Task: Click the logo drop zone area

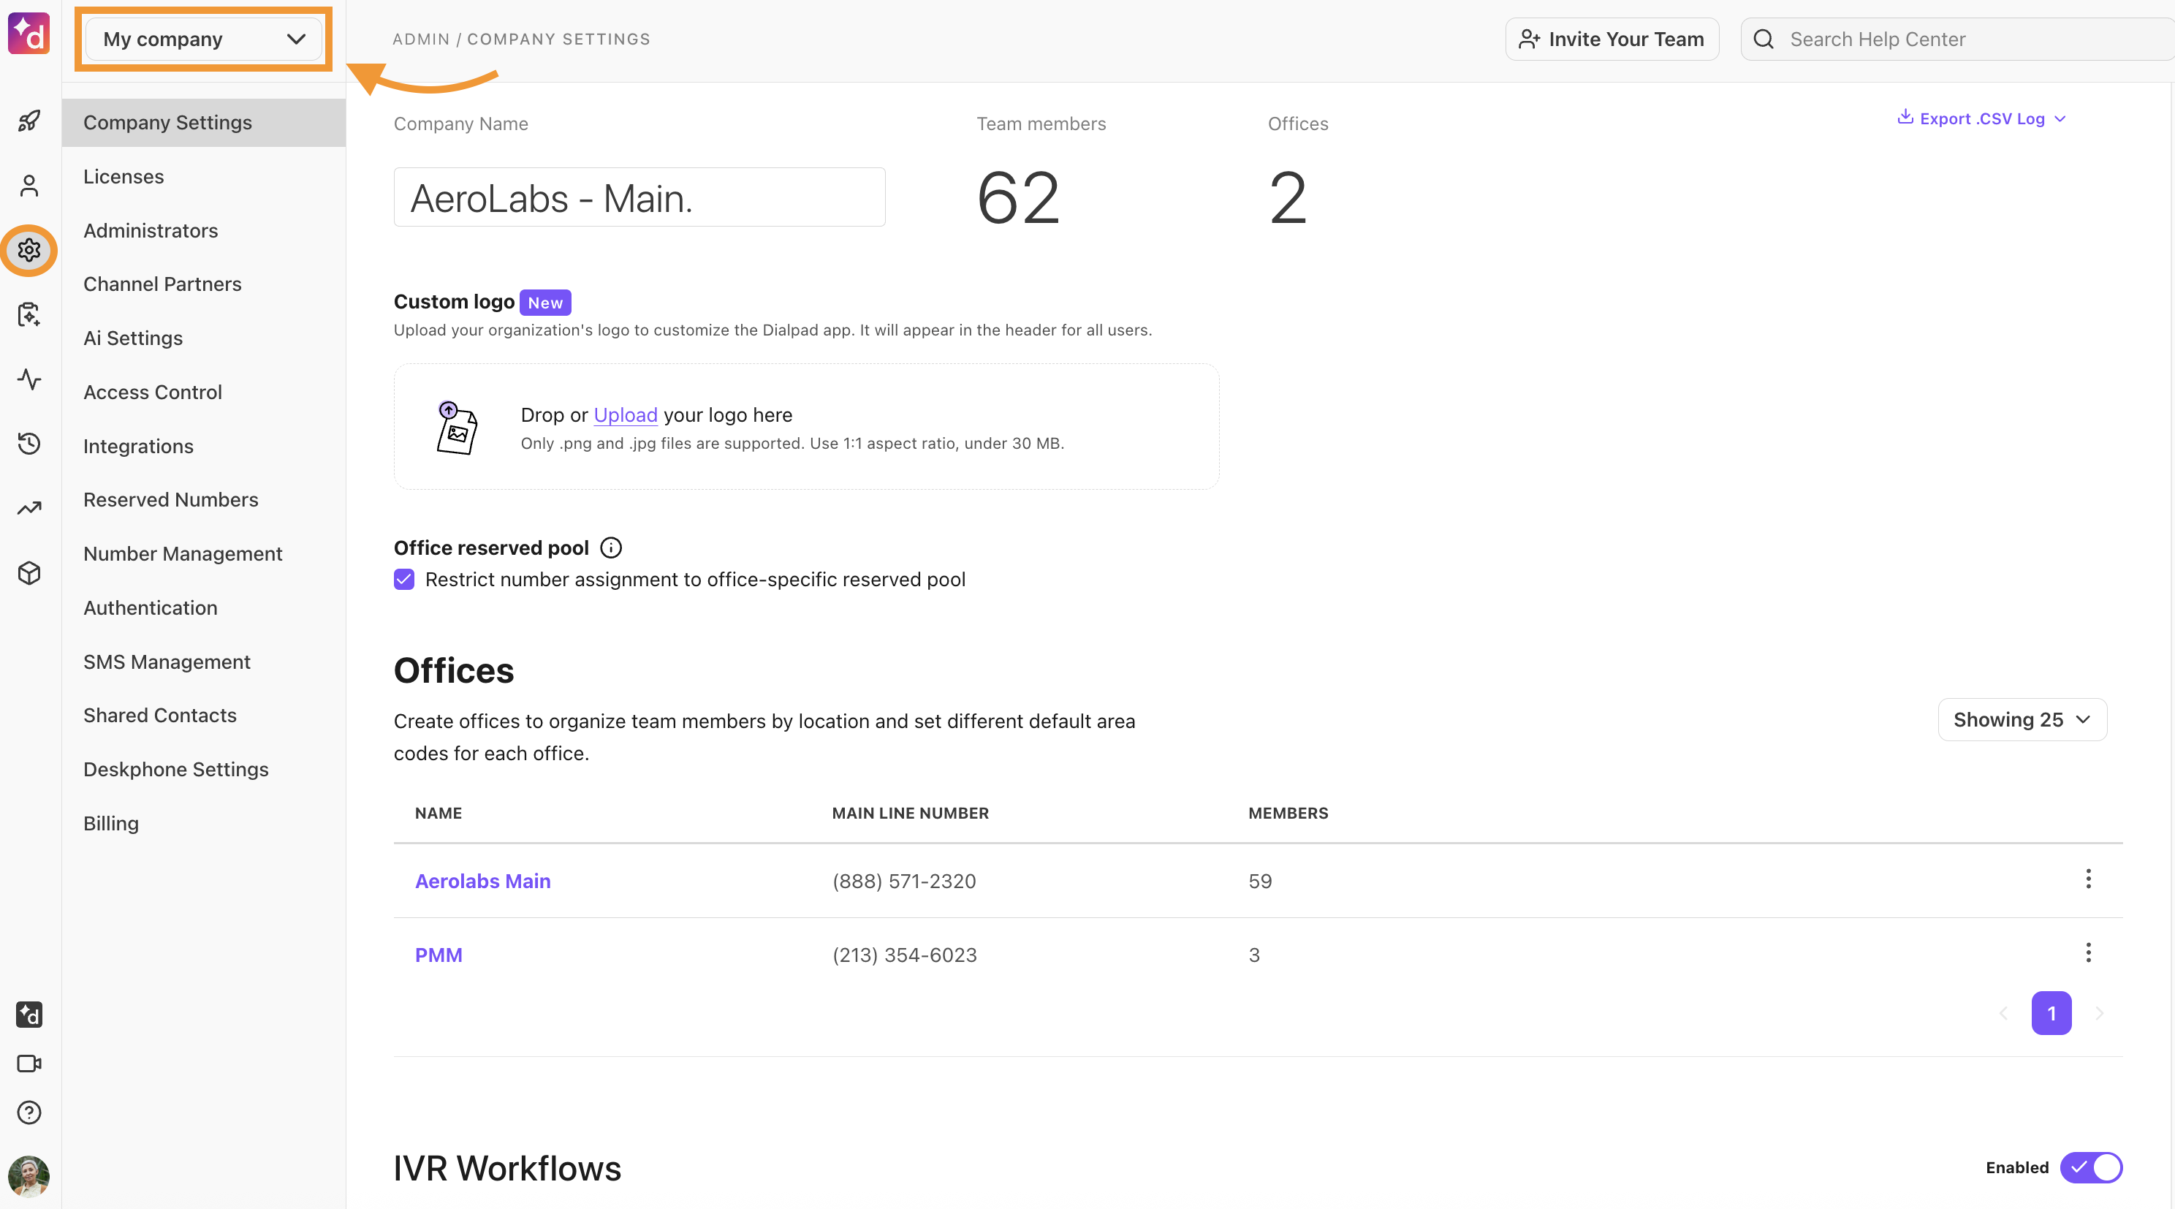Action: tap(806, 426)
